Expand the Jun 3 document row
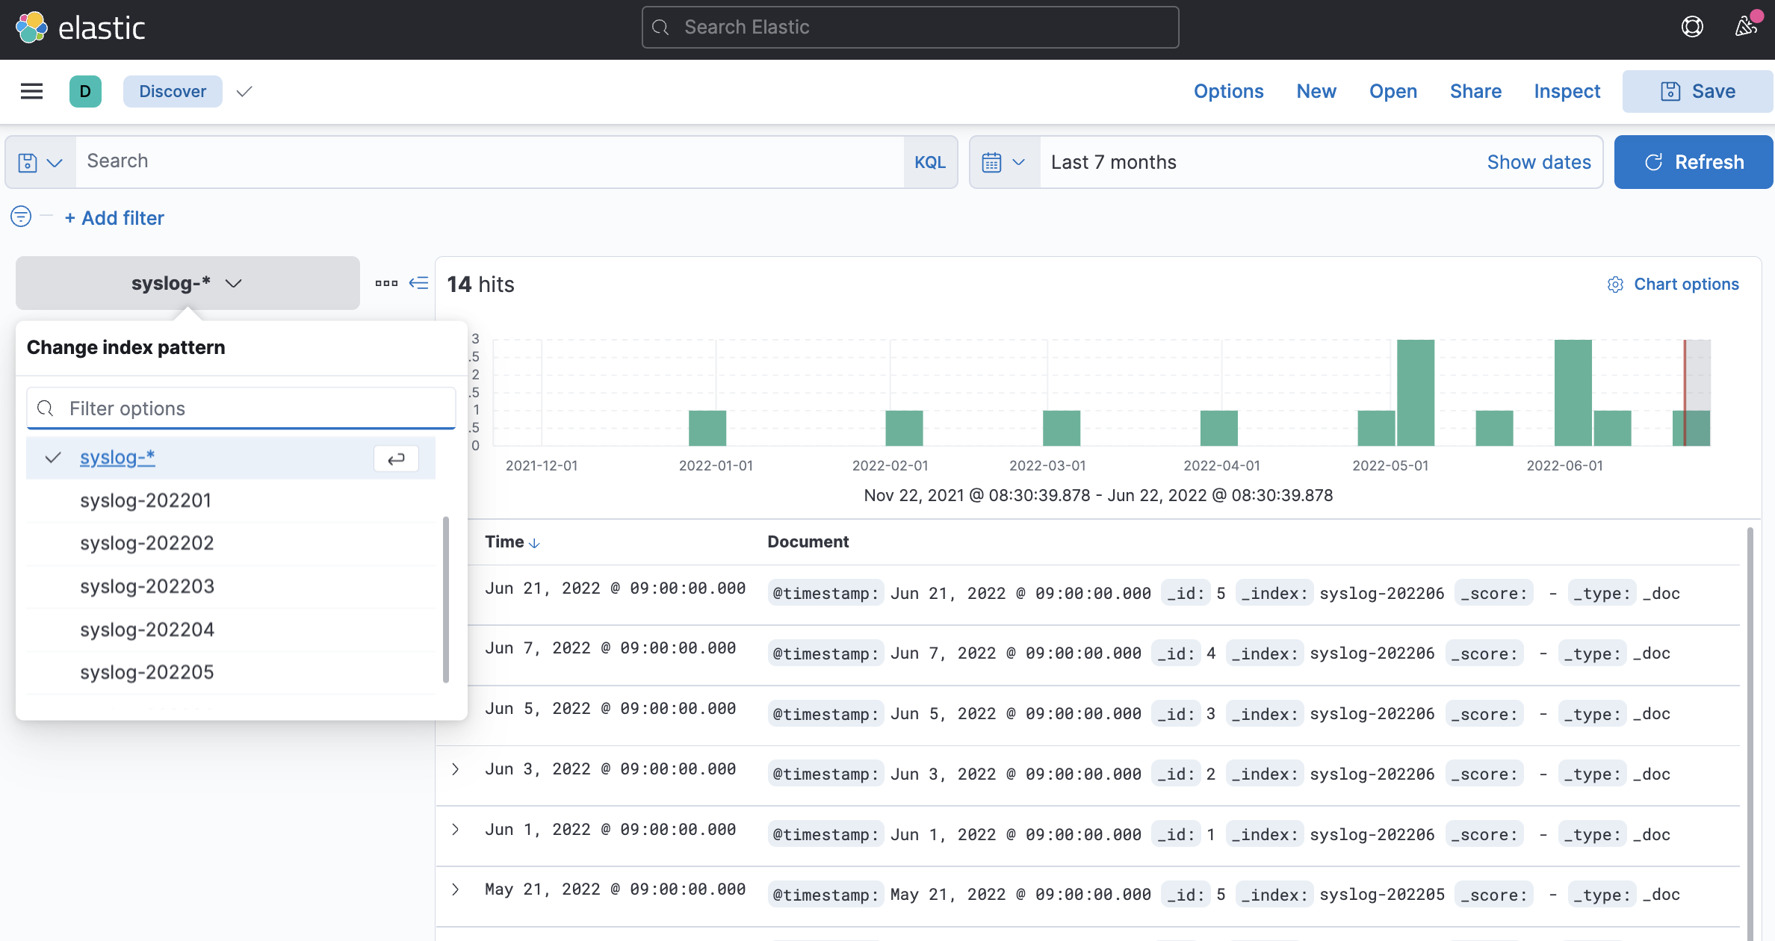This screenshot has height=941, width=1775. click(456, 768)
